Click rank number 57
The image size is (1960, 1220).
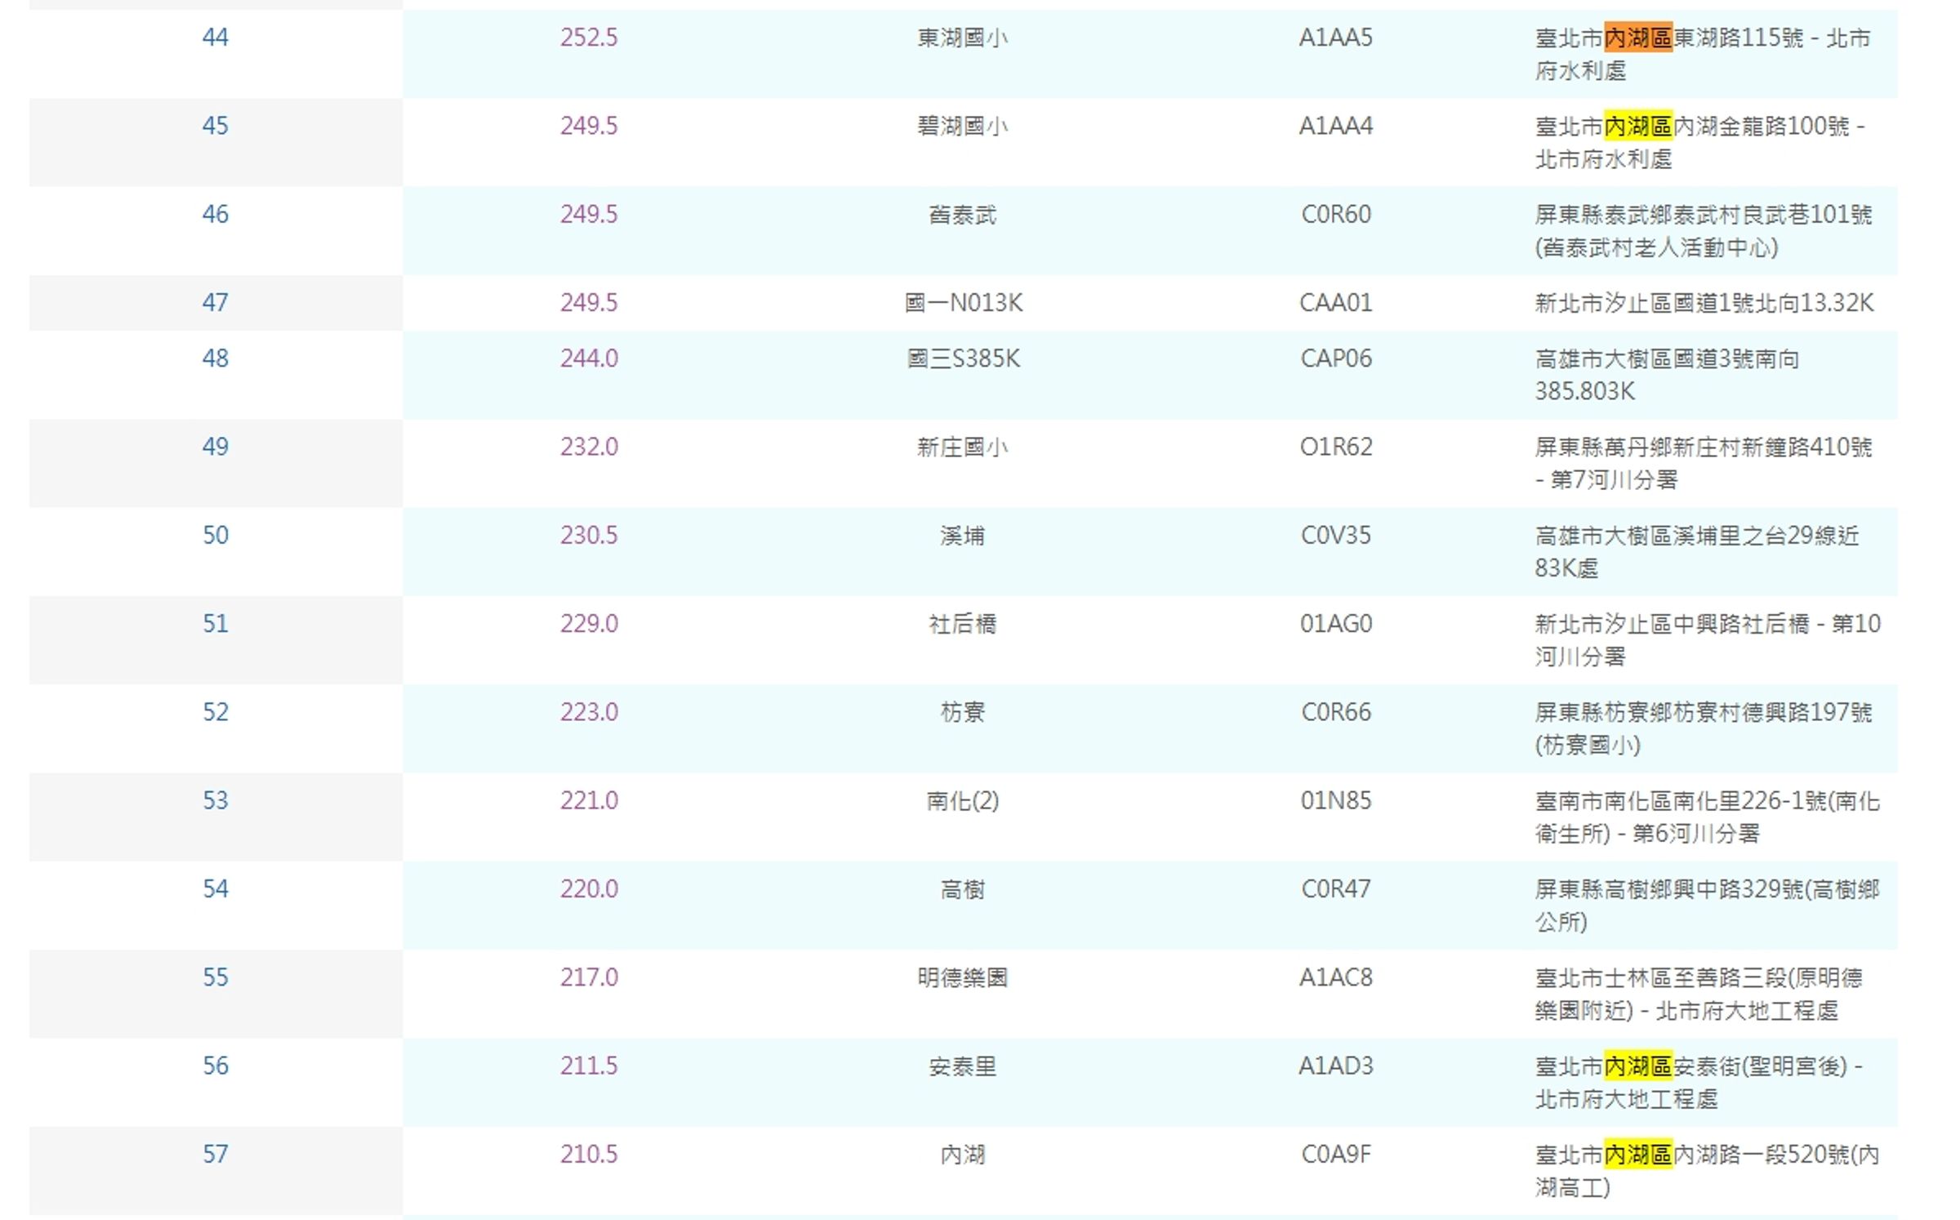click(x=216, y=1155)
